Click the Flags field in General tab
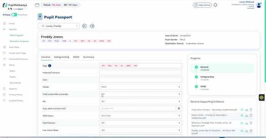Image resolution: width=266 pixels, height=138 pixels. click(x=141, y=66)
